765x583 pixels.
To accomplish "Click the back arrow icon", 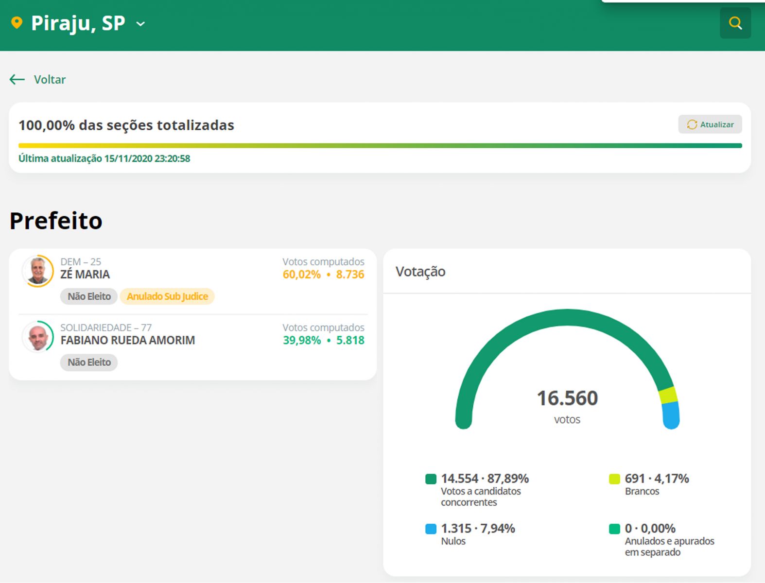I will [x=17, y=79].
